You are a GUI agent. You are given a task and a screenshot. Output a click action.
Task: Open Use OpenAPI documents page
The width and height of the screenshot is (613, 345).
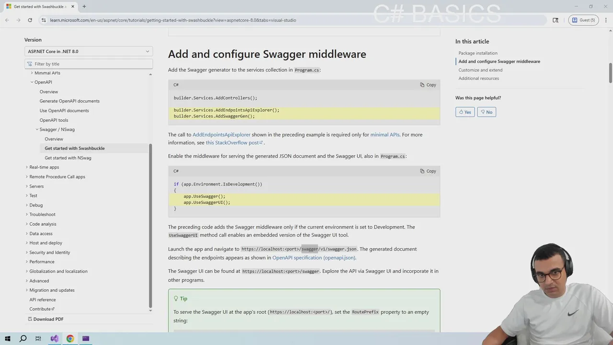coord(64,111)
